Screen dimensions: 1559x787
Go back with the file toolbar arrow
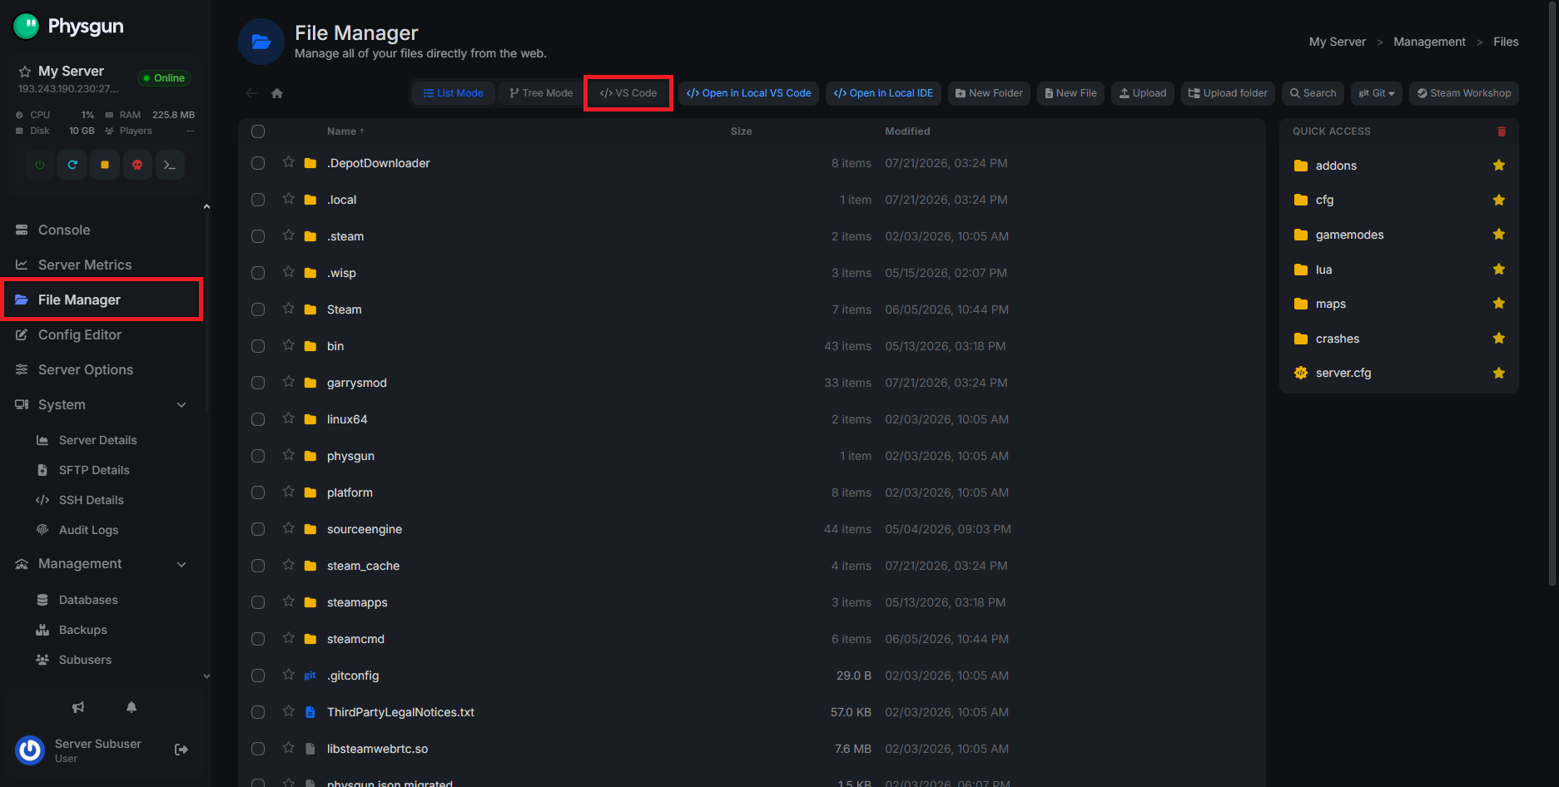[x=251, y=93]
